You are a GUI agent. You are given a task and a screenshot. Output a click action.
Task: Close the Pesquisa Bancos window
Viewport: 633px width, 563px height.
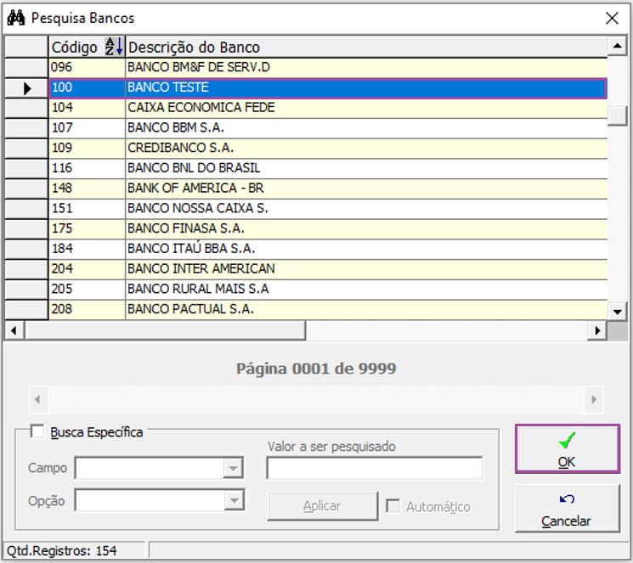coord(612,18)
